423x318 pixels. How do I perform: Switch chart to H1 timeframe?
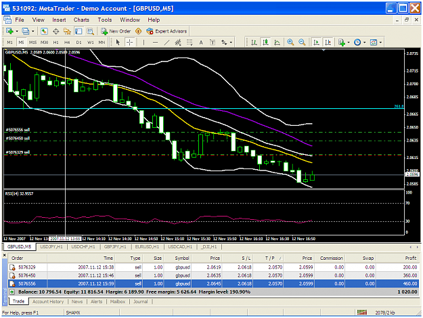pyautogui.click(x=56, y=43)
